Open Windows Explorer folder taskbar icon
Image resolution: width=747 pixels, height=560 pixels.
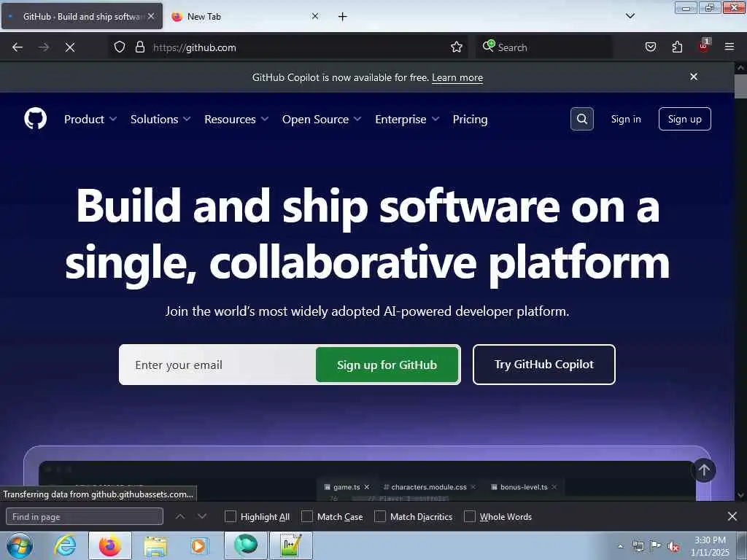156,547
